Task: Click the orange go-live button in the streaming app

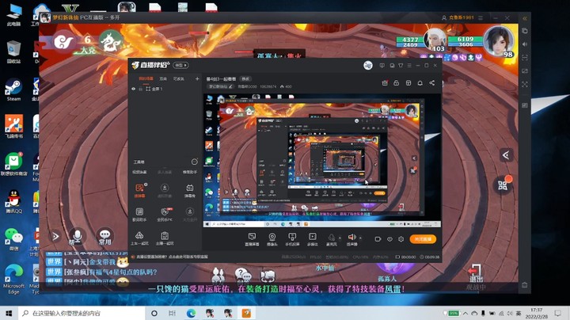Action: pyautogui.click(x=423, y=239)
